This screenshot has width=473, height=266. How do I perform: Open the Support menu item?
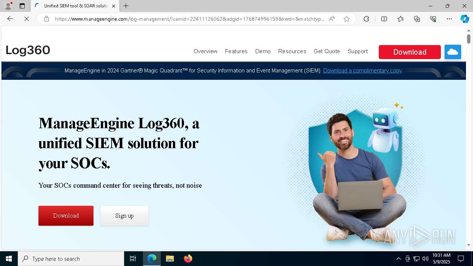coord(358,51)
